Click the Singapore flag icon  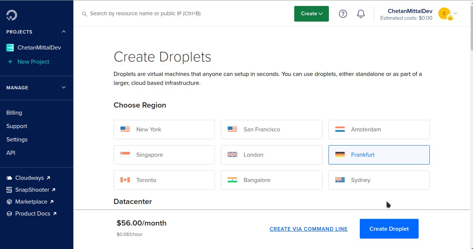coord(125,155)
